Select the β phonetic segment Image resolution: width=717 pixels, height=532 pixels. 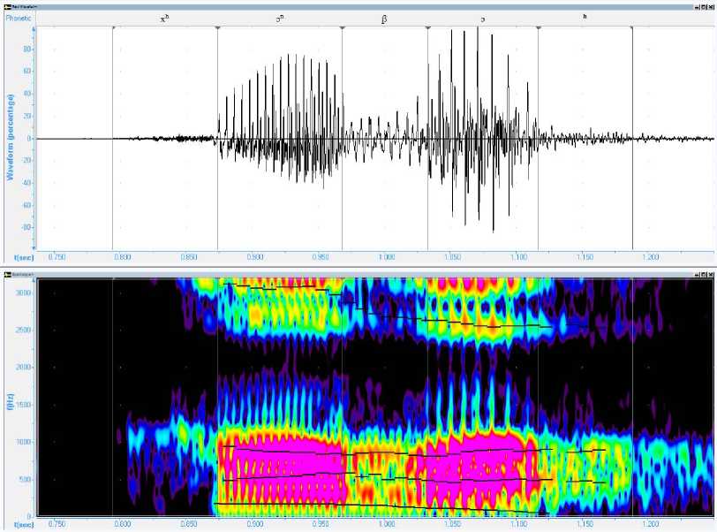384,18
